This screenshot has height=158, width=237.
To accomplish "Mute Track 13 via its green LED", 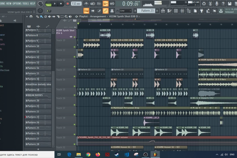I will tap(74, 76).
